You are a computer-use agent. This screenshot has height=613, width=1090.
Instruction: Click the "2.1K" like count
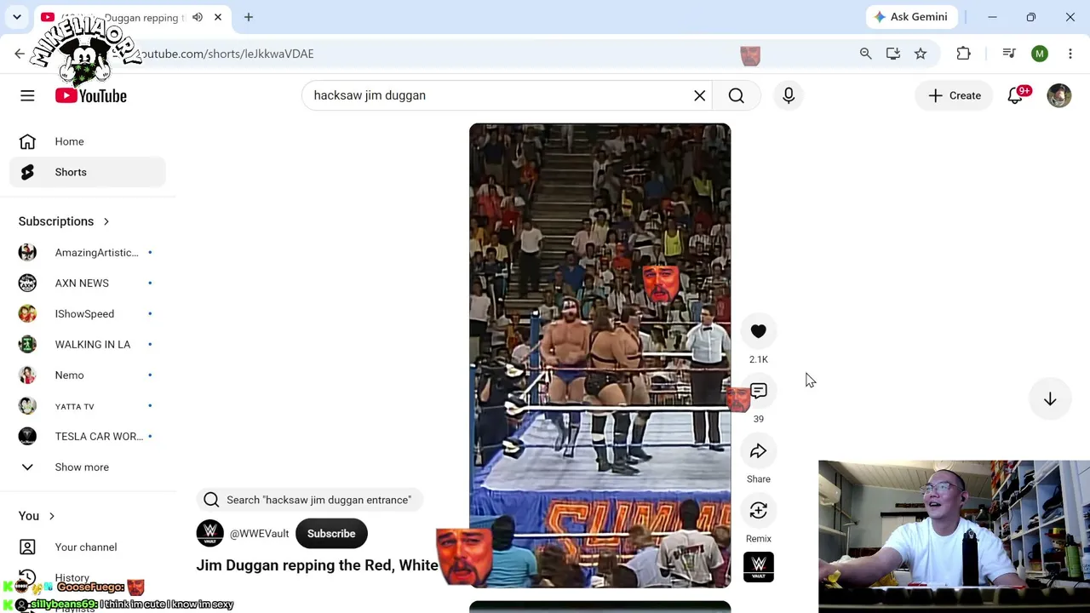(759, 359)
